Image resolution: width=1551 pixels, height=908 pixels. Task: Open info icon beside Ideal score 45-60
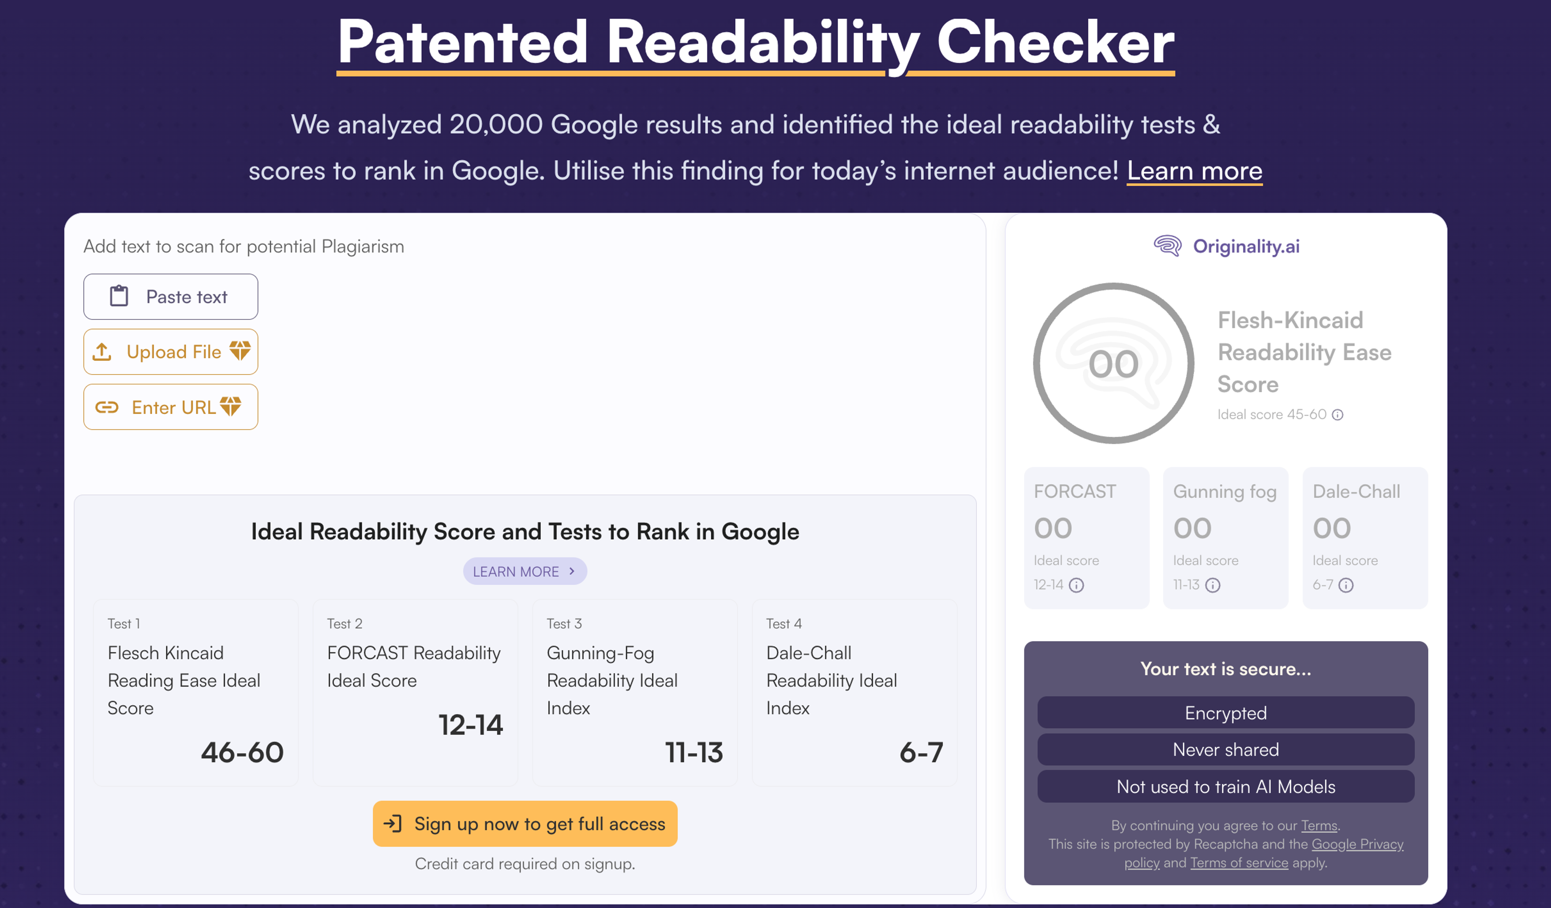pos(1337,415)
